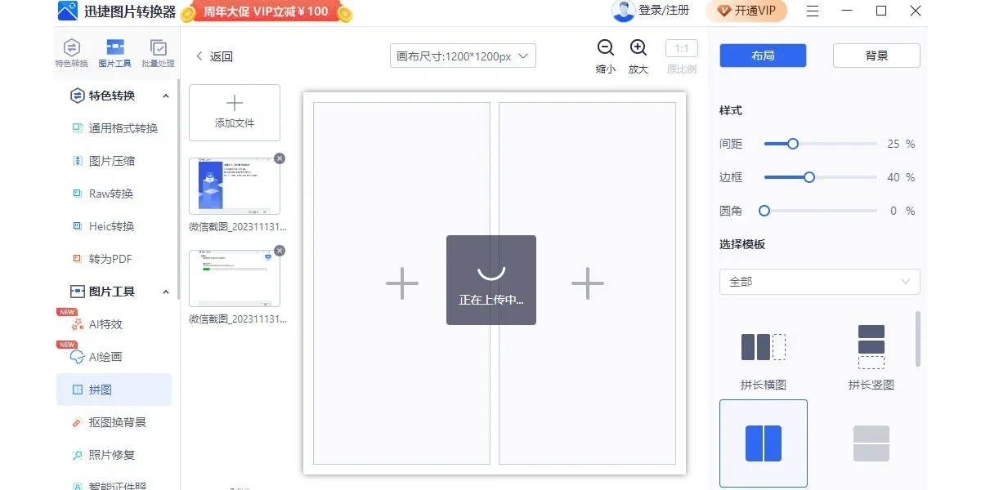Image resolution: width=981 pixels, height=490 pixels.
Task: Click the 选择模板 section heading
Action: click(x=742, y=244)
